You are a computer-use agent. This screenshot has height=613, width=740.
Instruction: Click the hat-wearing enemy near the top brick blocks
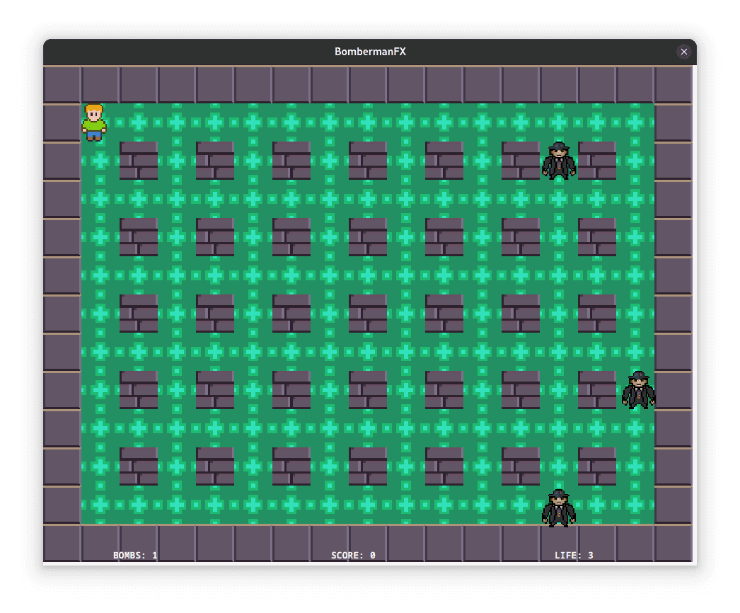[x=559, y=161]
